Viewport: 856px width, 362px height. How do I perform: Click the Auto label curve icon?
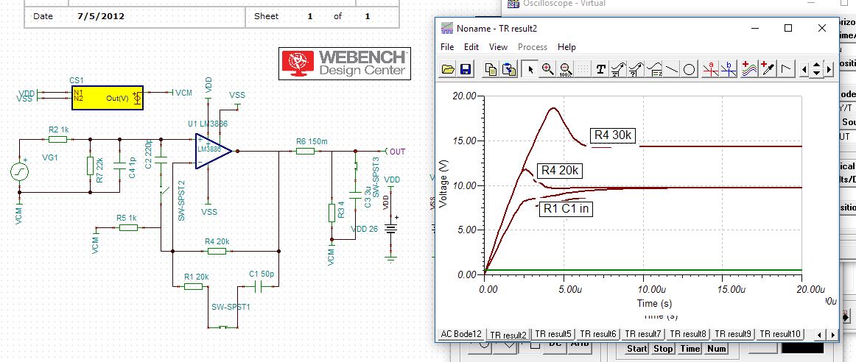coord(654,69)
